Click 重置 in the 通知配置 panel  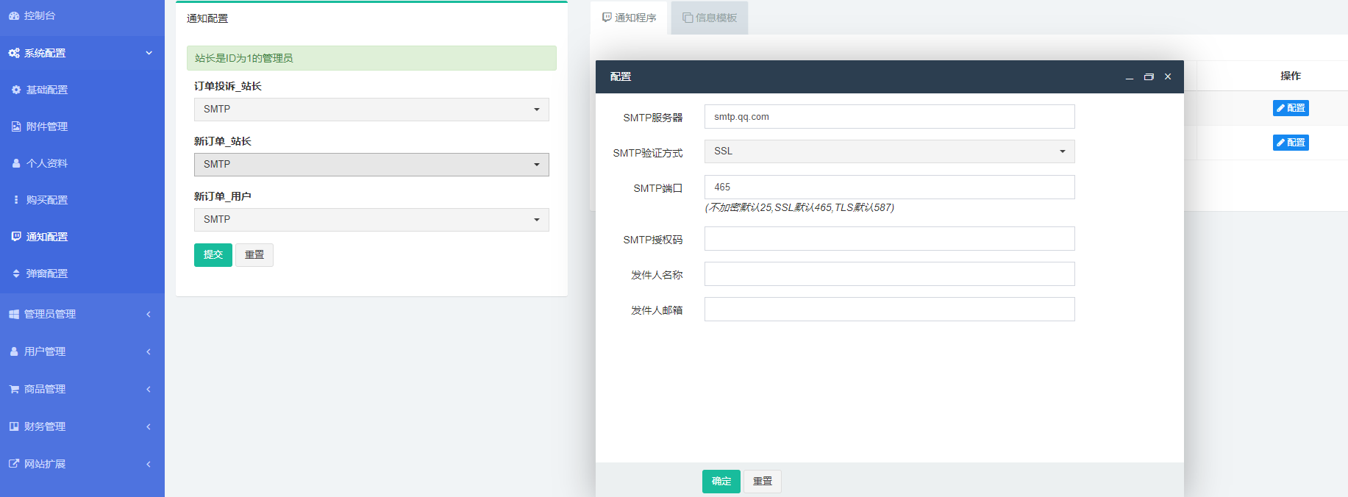click(x=254, y=255)
